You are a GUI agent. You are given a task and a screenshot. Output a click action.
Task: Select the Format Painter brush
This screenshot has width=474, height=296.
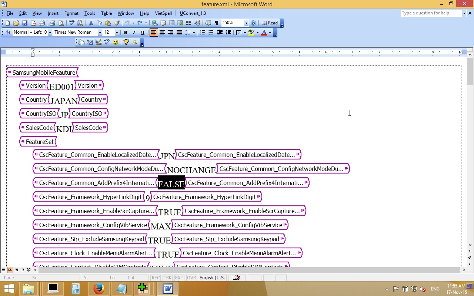117,23
